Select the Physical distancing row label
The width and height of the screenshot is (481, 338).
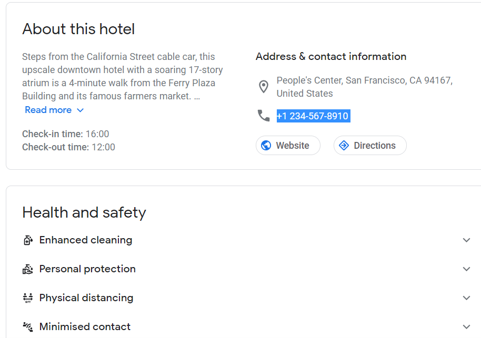pos(86,298)
